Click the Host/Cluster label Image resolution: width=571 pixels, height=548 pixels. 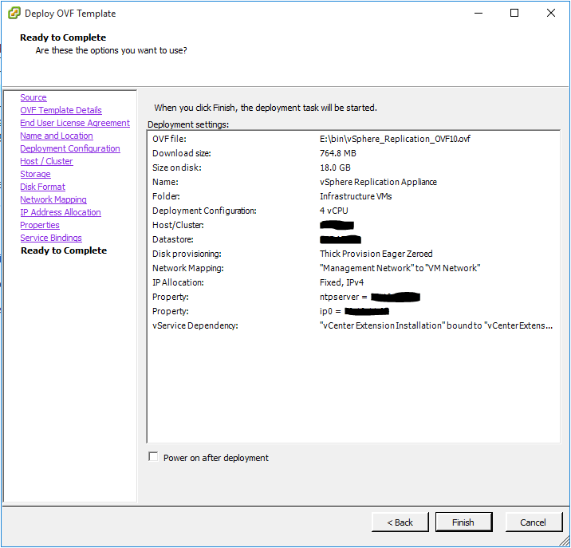click(178, 225)
